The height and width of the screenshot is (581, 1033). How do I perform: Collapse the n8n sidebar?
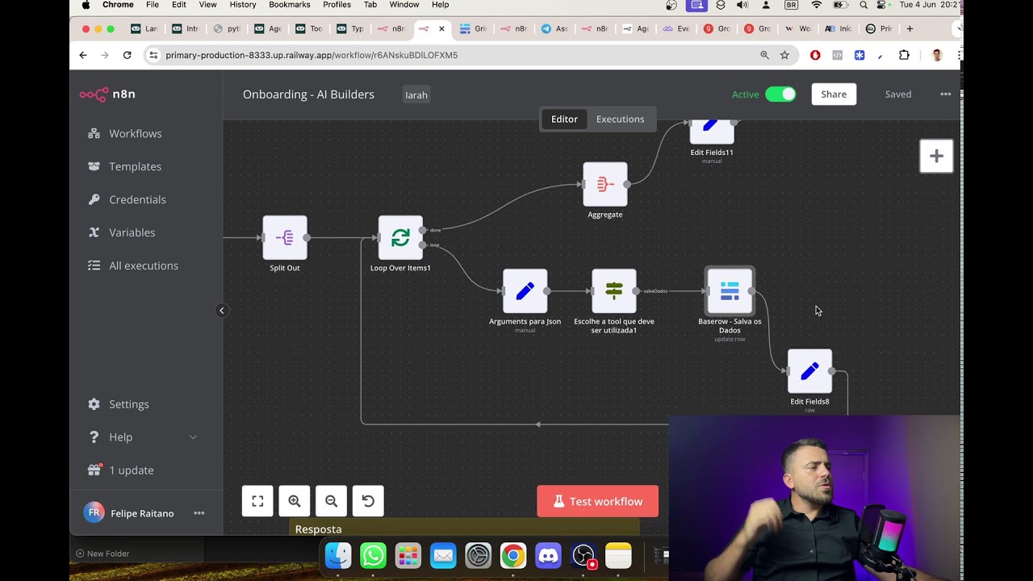(222, 311)
